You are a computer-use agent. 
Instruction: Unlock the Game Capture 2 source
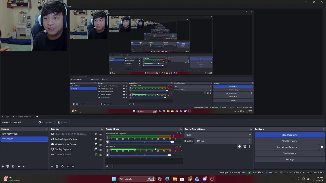click(100, 155)
